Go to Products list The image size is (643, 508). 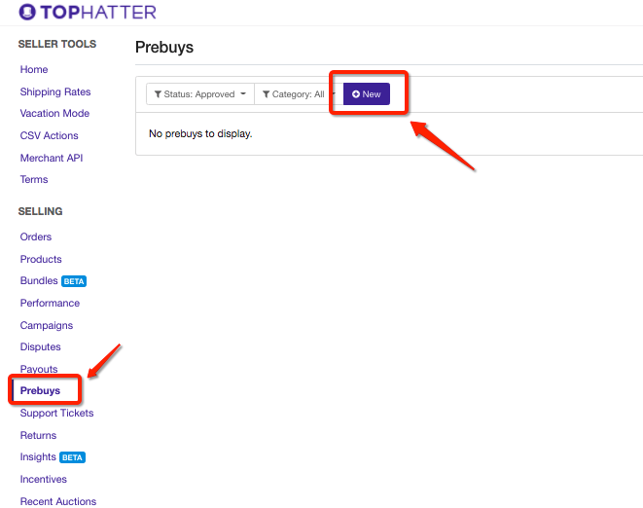click(x=41, y=259)
